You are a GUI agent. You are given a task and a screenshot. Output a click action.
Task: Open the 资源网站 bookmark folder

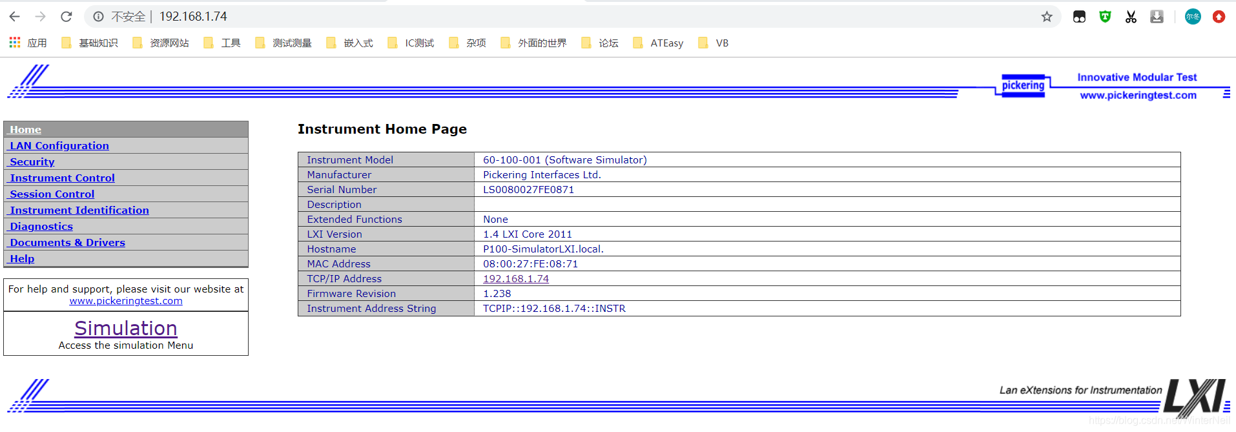tap(161, 43)
